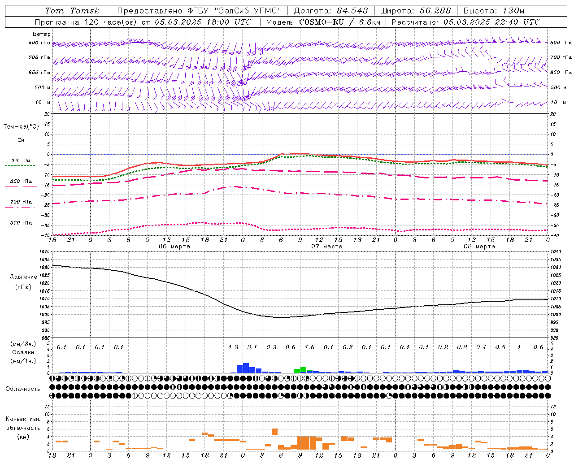Click the tallest green precipitation bar

click(303, 370)
